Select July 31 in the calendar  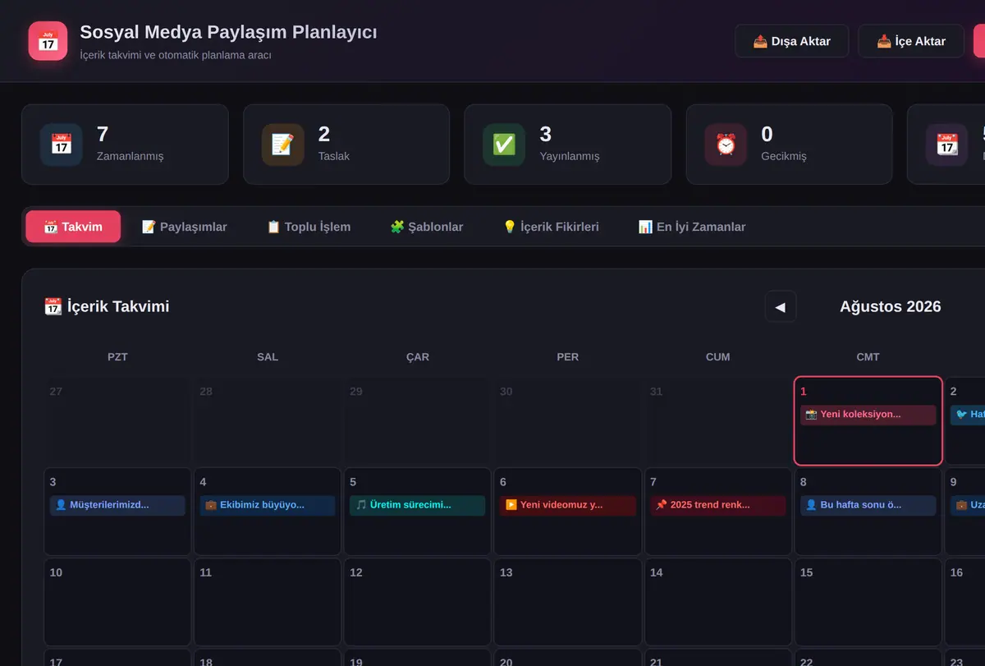pos(718,421)
